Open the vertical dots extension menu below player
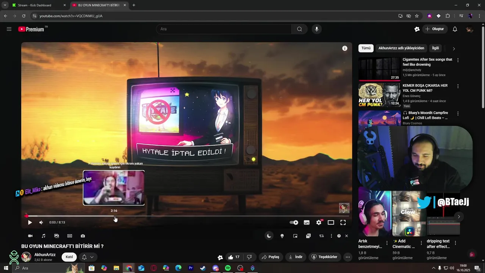The width and height of the screenshot is (485, 273). pos(331,236)
